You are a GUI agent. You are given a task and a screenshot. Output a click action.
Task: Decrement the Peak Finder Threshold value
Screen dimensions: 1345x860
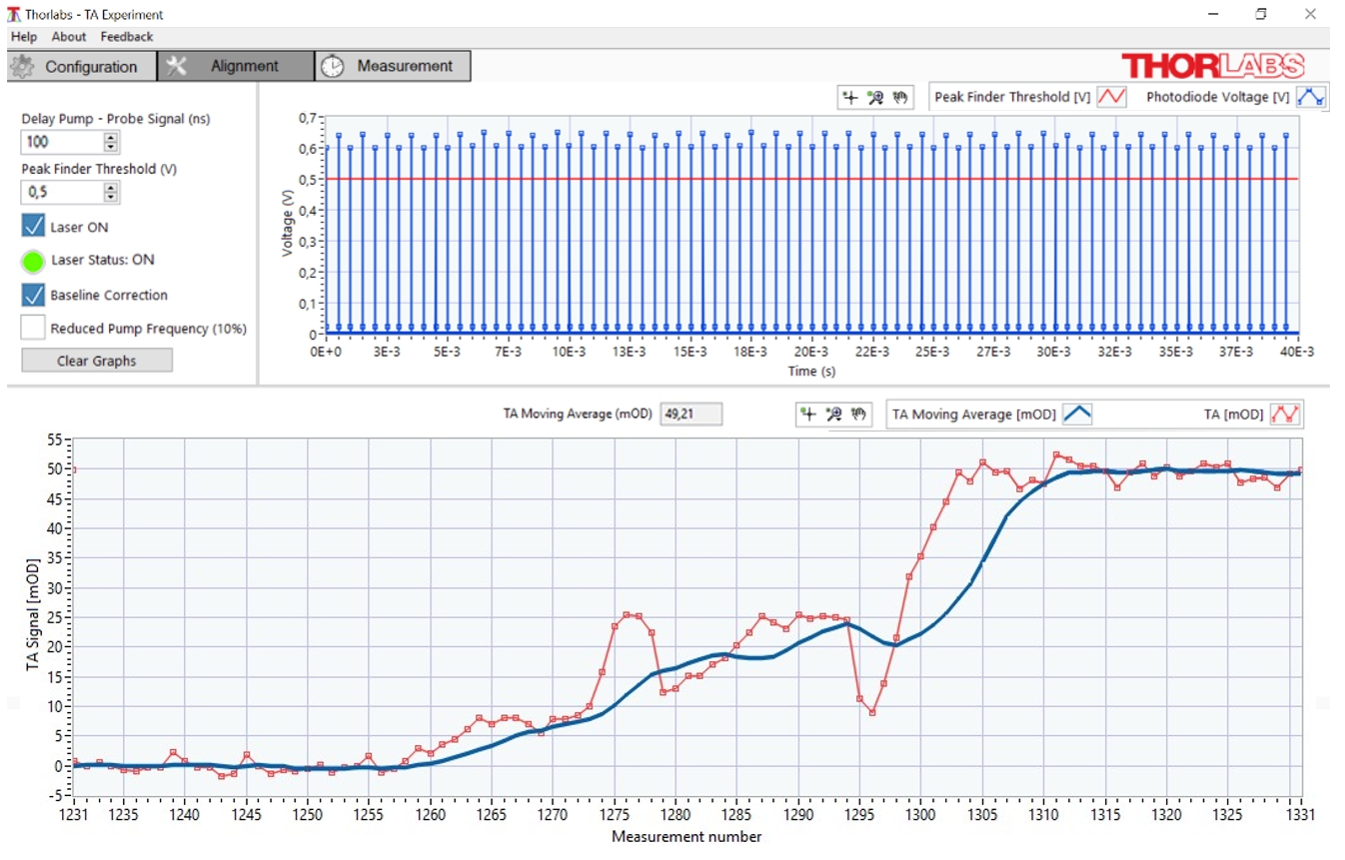(111, 197)
